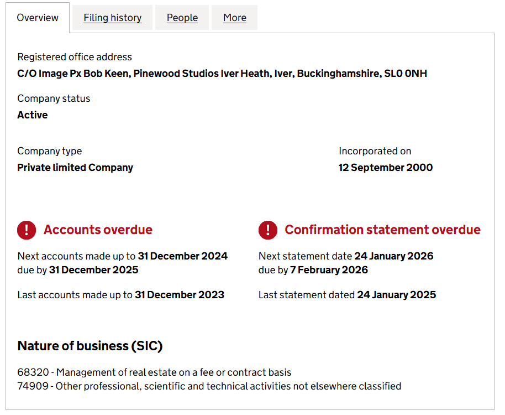Click 'Private limited Company' type value
This screenshot has height=415, width=505.
pos(75,168)
